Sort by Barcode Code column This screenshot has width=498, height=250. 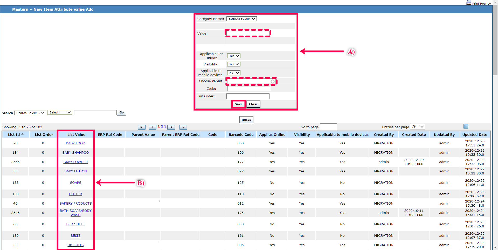point(241,134)
